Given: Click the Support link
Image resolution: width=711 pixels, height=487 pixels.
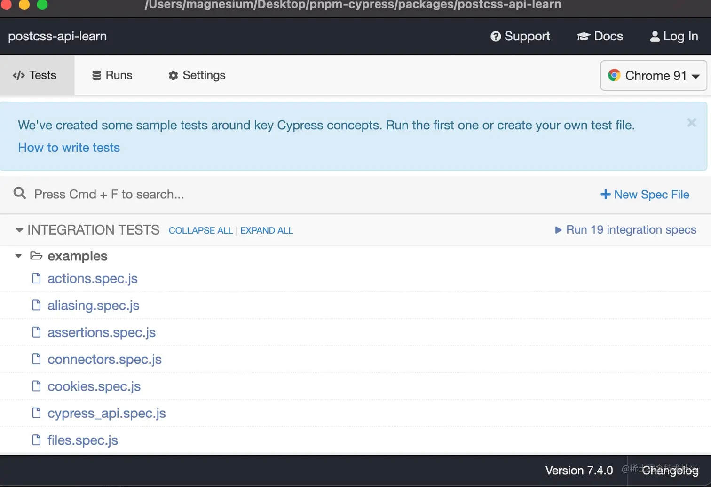Looking at the screenshot, I should (x=520, y=36).
